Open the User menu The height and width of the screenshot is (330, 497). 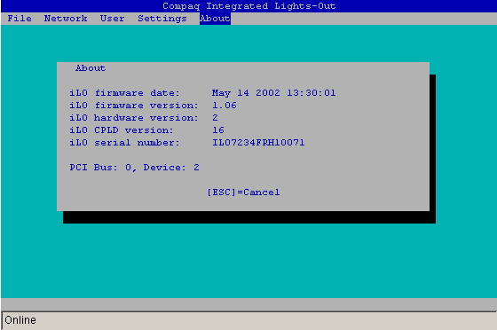point(112,19)
